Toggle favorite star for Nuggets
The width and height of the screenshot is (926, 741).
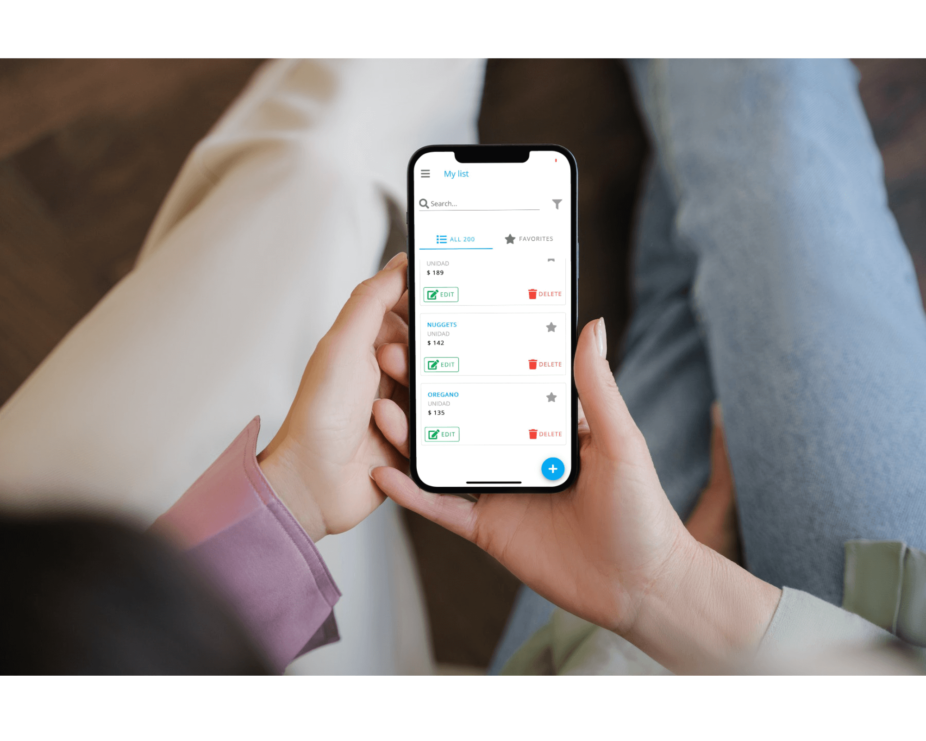tap(551, 327)
